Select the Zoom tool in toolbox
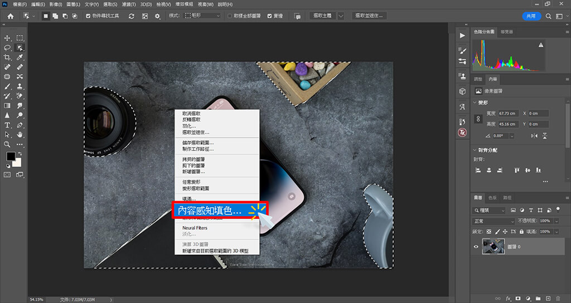 point(7,144)
